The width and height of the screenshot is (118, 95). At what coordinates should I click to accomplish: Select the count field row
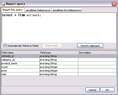coord(59,67)
